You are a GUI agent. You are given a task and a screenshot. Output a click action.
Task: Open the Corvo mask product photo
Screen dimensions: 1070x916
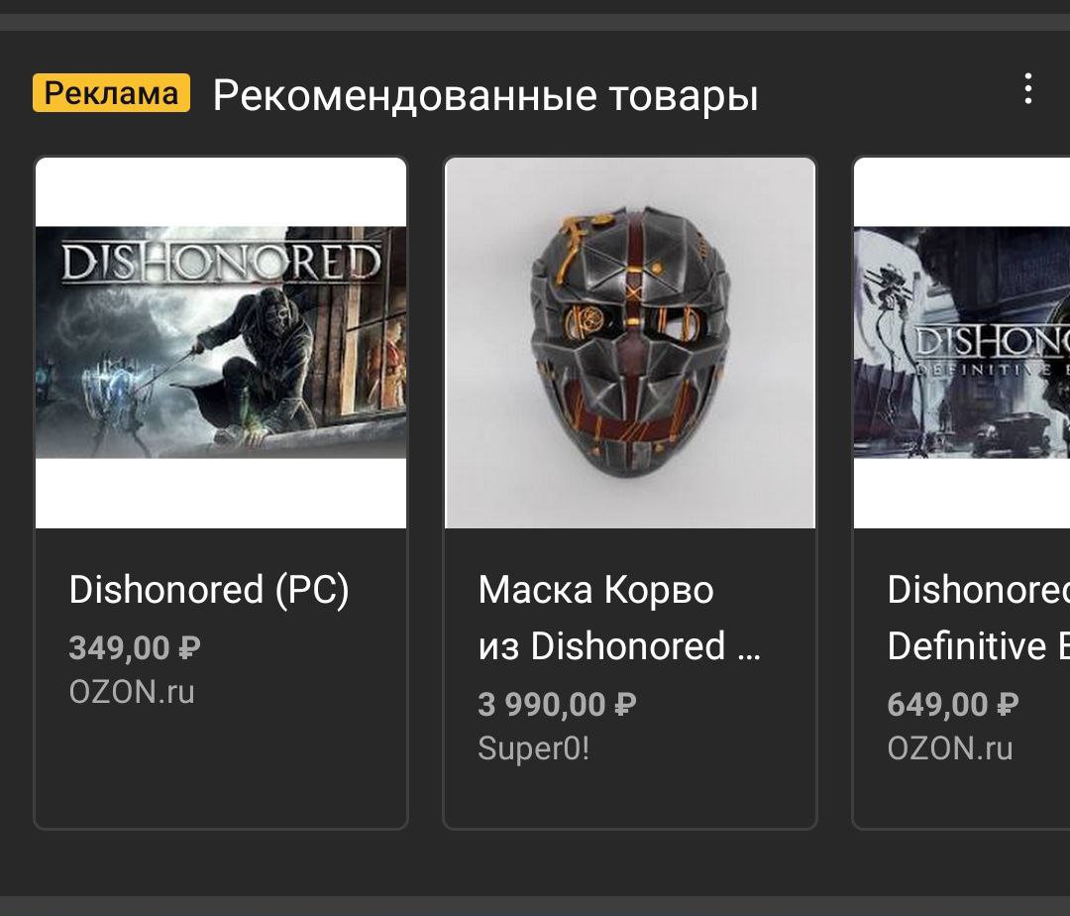(x=630, y=343)
